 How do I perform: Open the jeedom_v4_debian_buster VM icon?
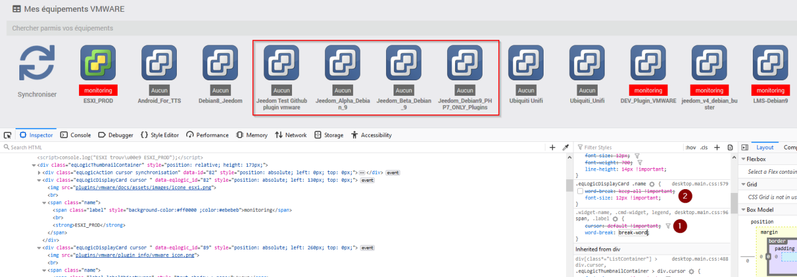point(709,63)
